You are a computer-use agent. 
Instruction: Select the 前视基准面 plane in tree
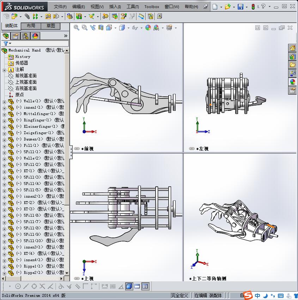pyautogui.click(x=26, y=76)
